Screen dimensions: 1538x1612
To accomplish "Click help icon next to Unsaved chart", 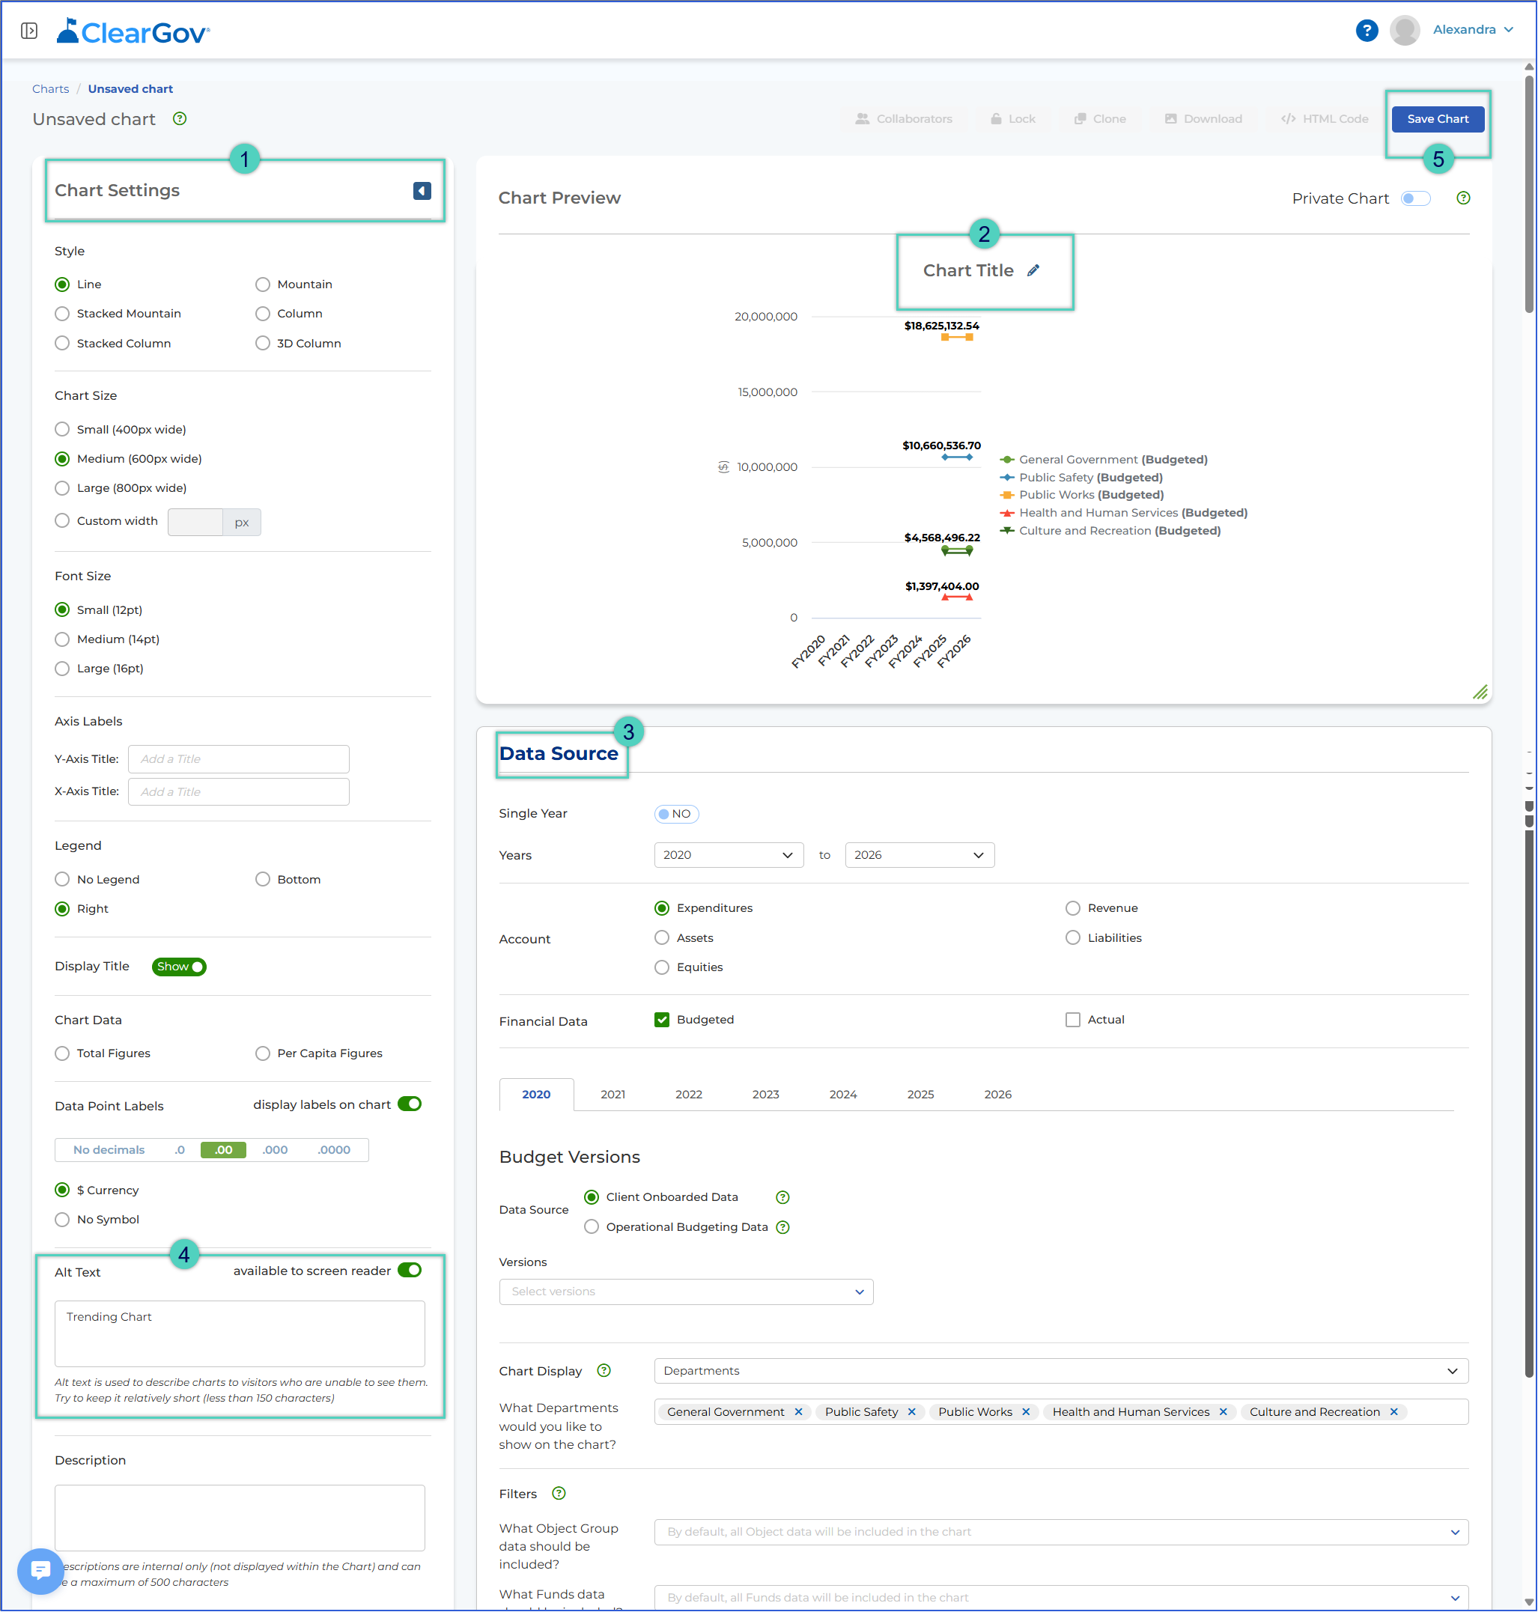I will [x=180, y=119].
